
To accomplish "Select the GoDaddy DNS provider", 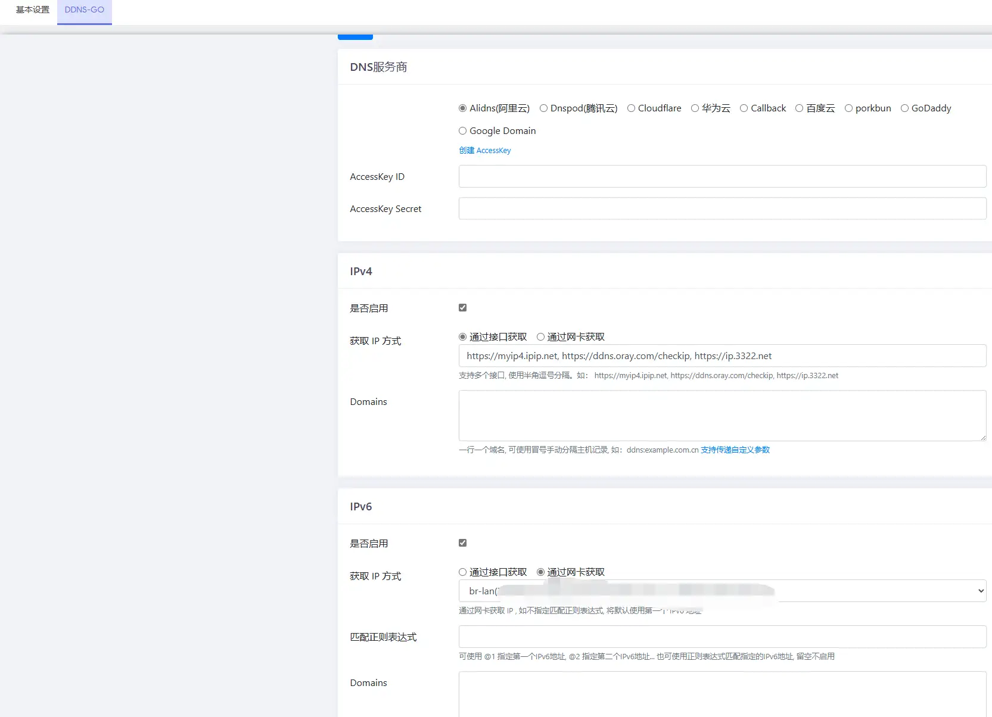I will point(904,108).
